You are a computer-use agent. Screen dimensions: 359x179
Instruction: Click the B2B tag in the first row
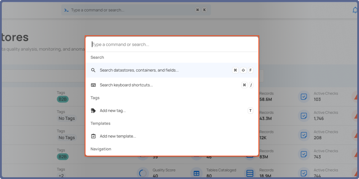click(x=63, y=99)
